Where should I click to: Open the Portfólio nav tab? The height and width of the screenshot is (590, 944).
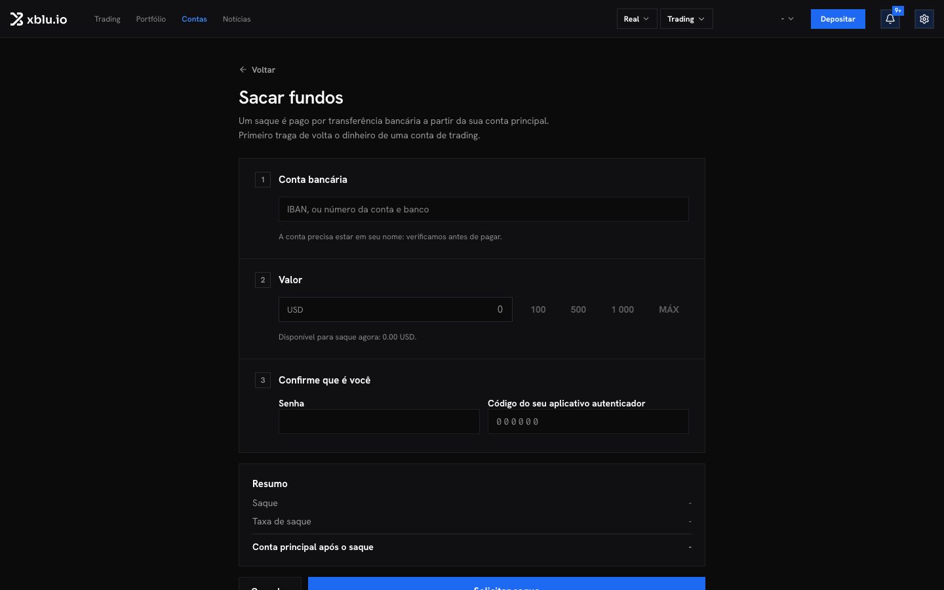coord(151,19)
